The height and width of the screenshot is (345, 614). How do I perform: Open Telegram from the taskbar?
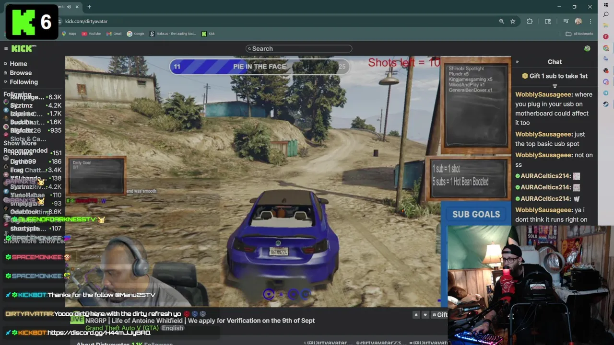(x=606, y=93)
